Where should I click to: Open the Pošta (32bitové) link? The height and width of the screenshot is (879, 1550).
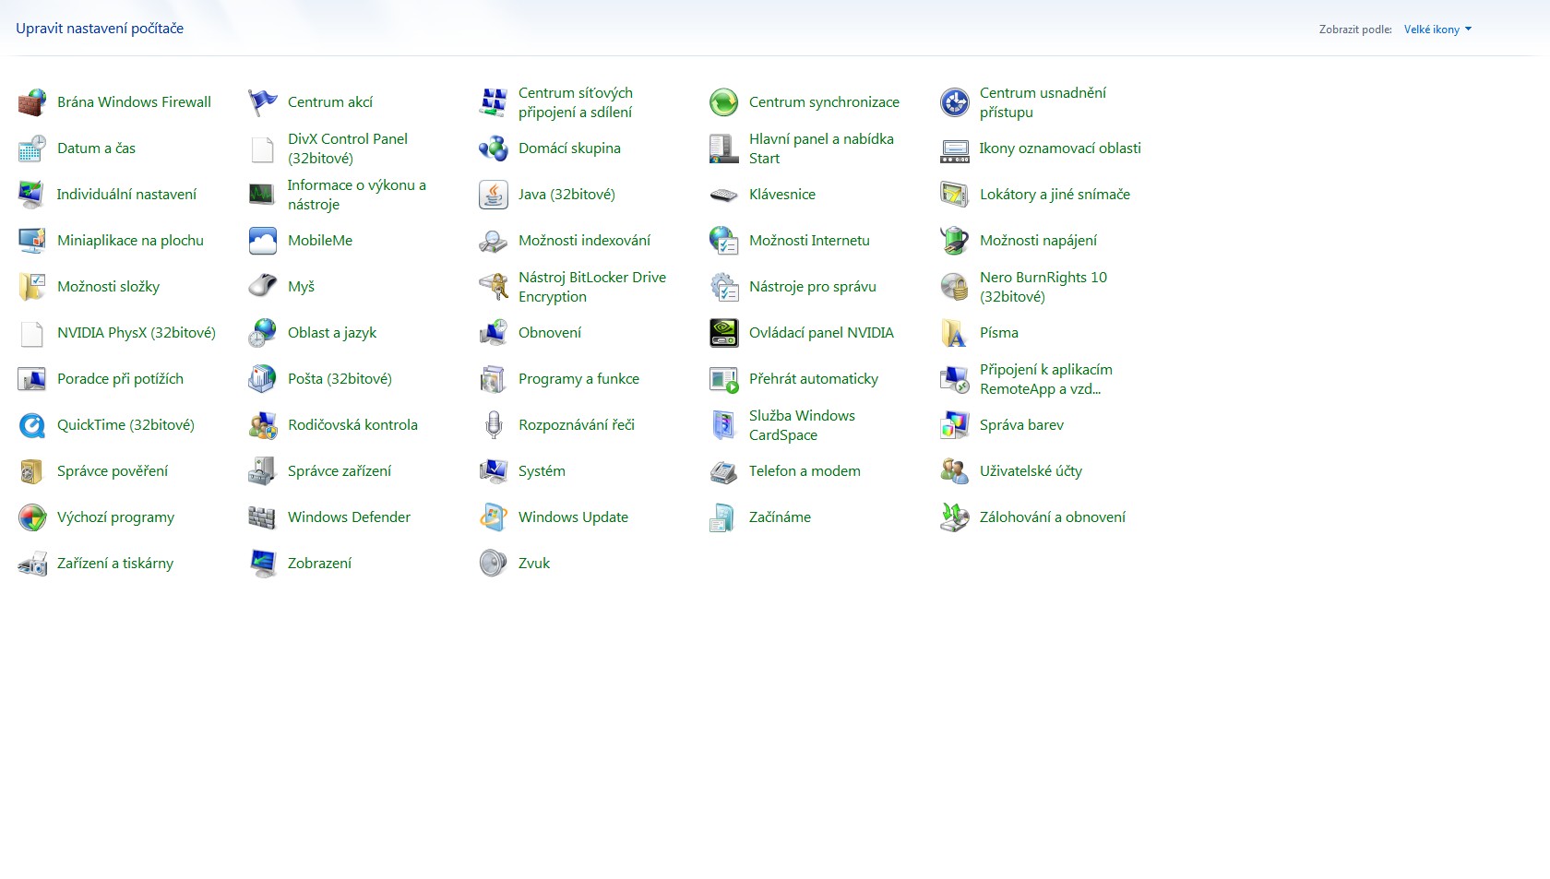point(340,379)
